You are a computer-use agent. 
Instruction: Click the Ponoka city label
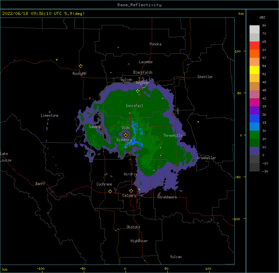pos(155,44)
